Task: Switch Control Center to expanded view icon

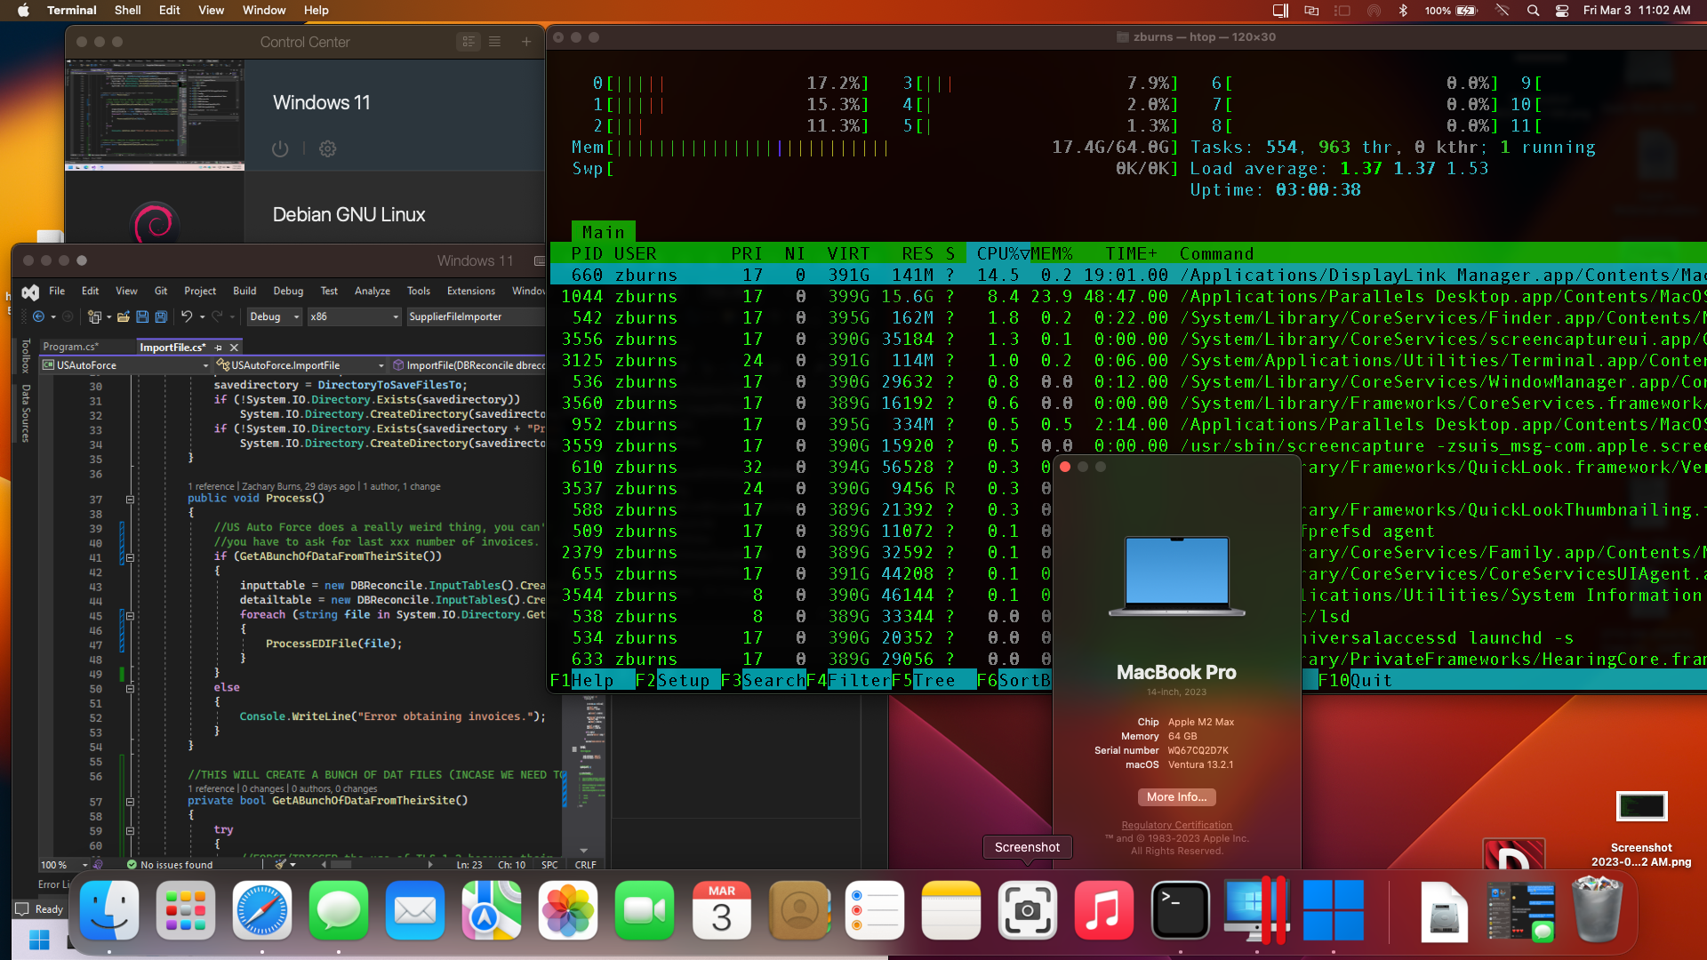Action: point(469,42)
